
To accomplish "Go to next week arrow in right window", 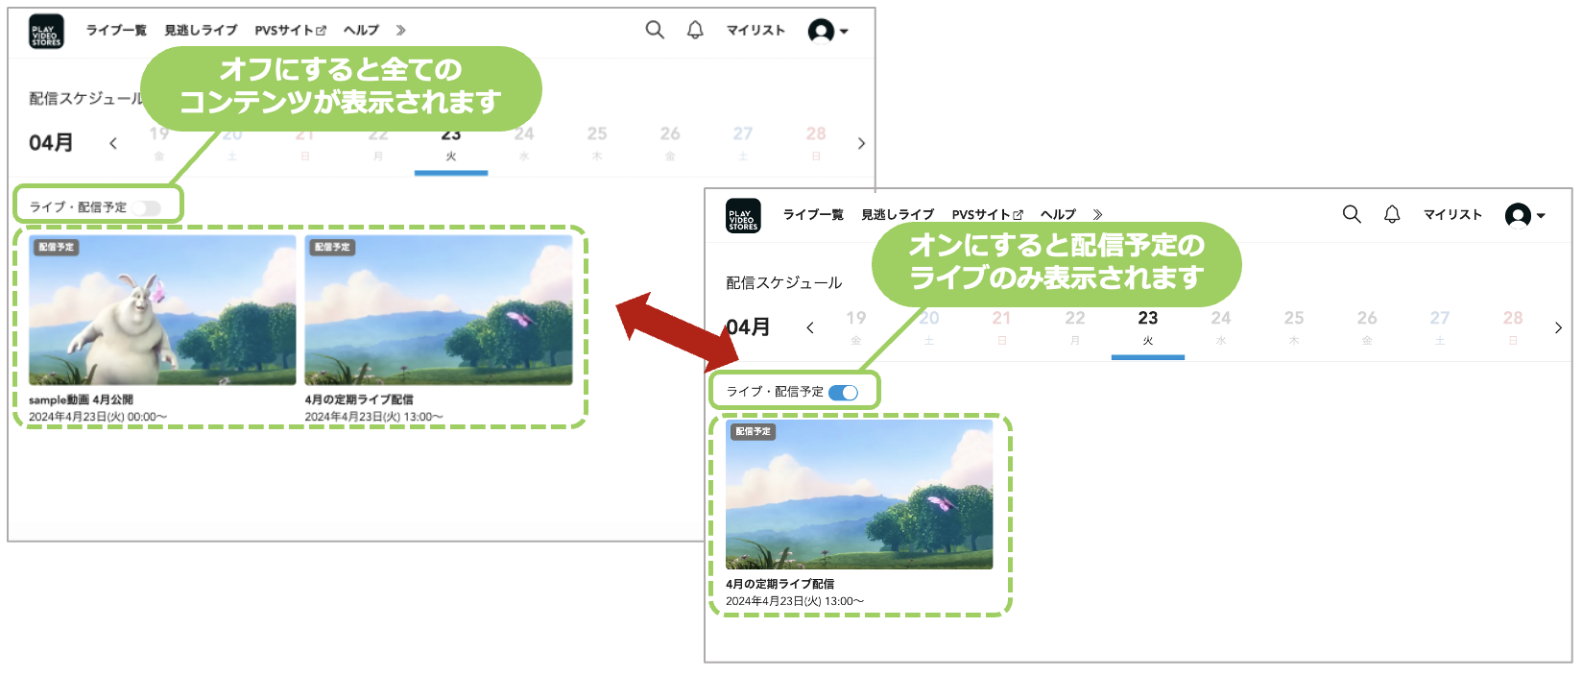I will (1558, 327).
